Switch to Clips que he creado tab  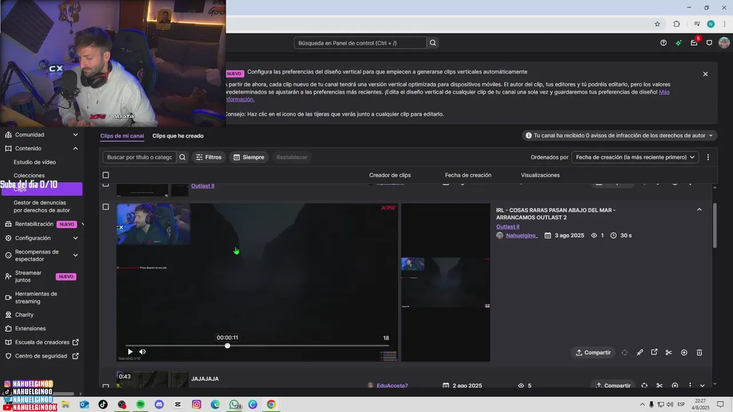point(178,136)
